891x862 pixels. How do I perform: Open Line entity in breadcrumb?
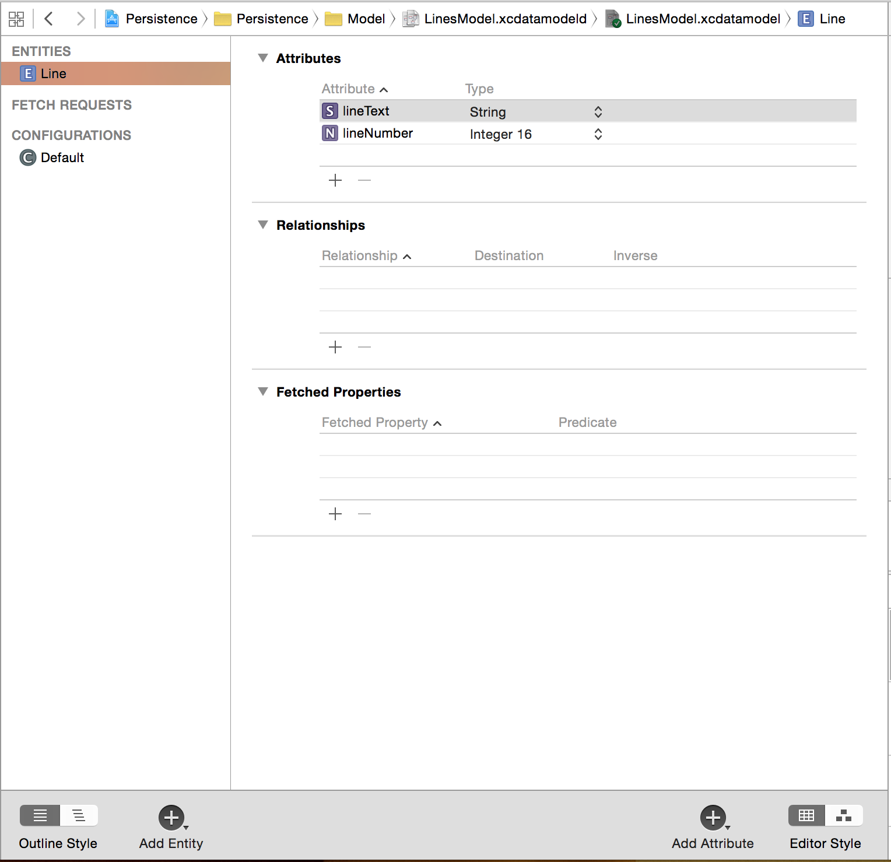tap(822, 19)
